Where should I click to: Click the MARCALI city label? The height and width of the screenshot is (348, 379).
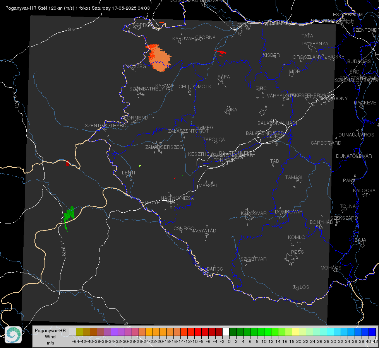coord(209,186)
